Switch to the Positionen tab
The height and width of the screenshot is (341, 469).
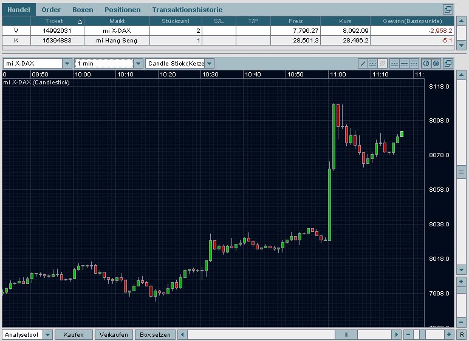pos(123,10)
